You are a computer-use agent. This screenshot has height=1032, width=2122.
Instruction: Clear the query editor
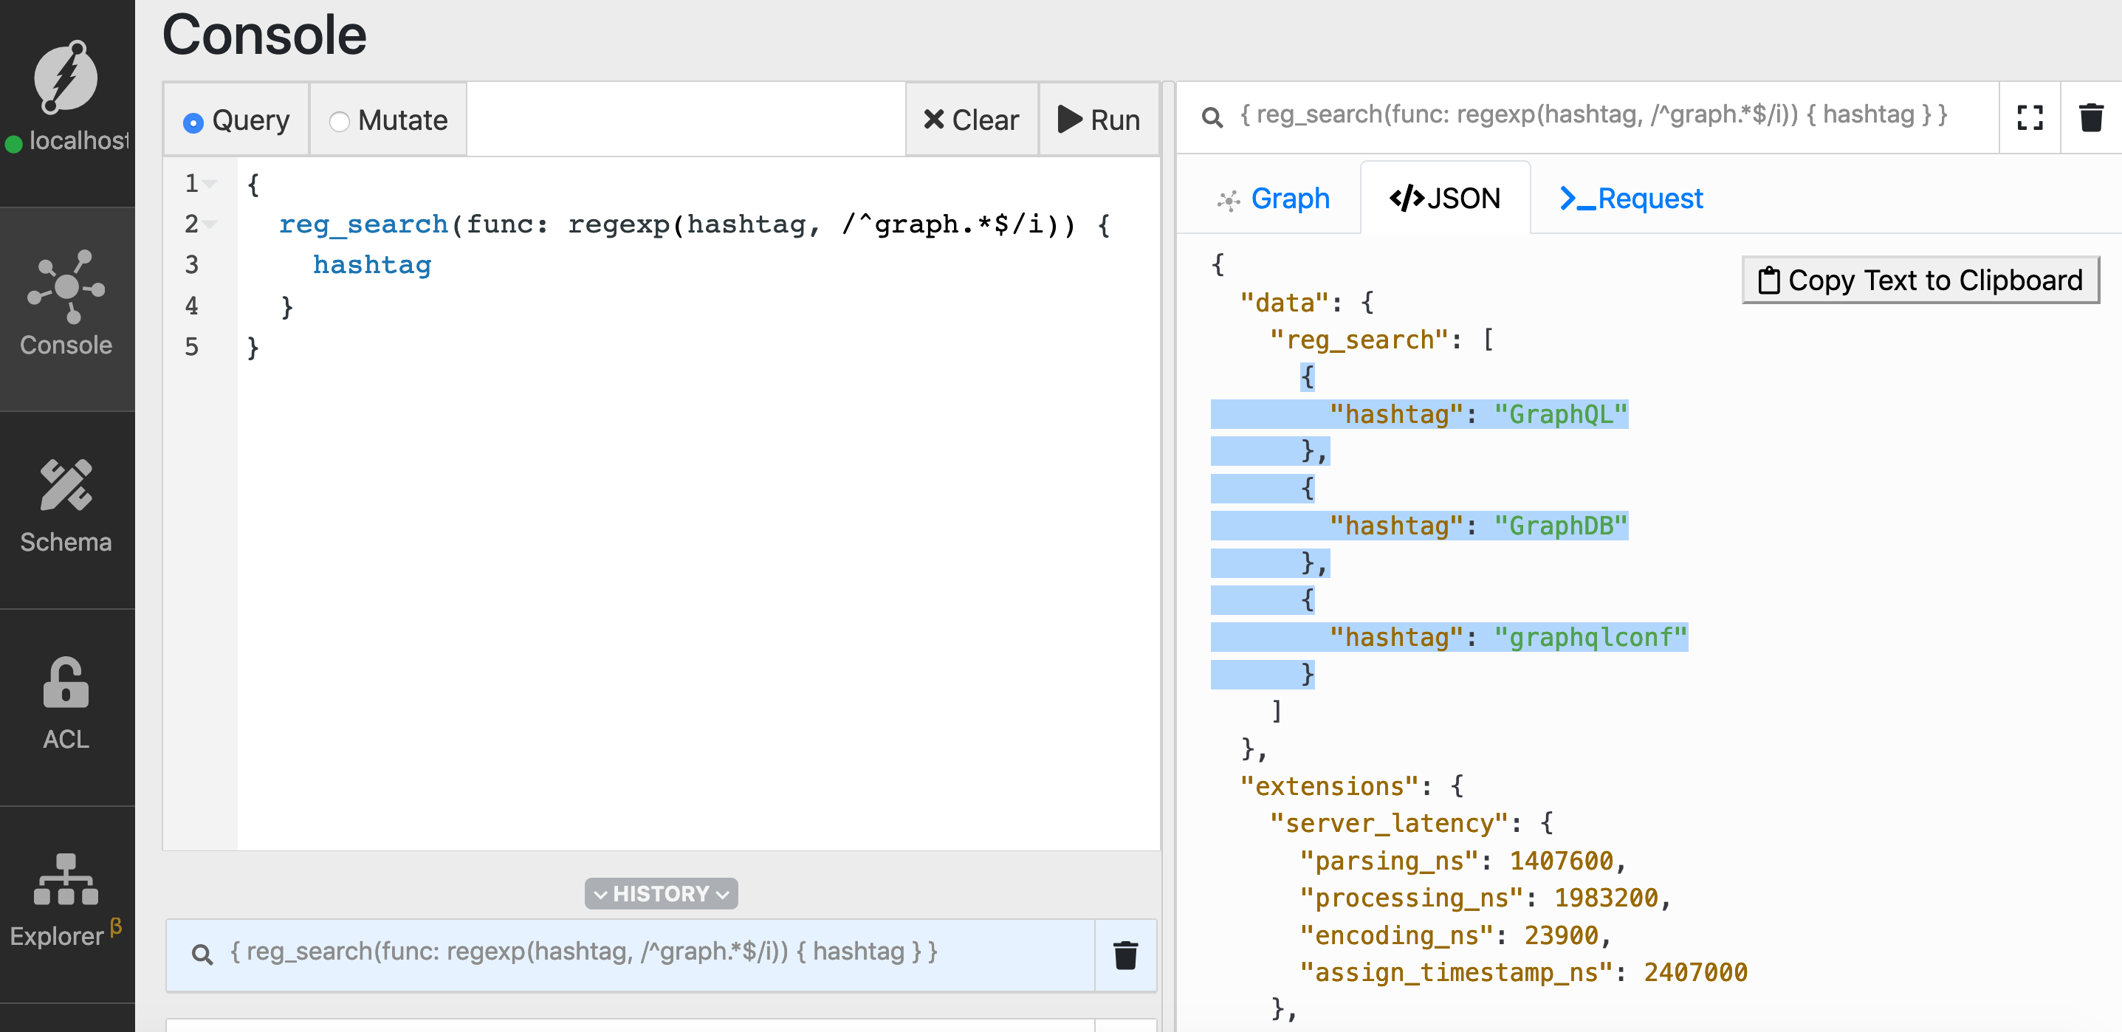[971, 120]
